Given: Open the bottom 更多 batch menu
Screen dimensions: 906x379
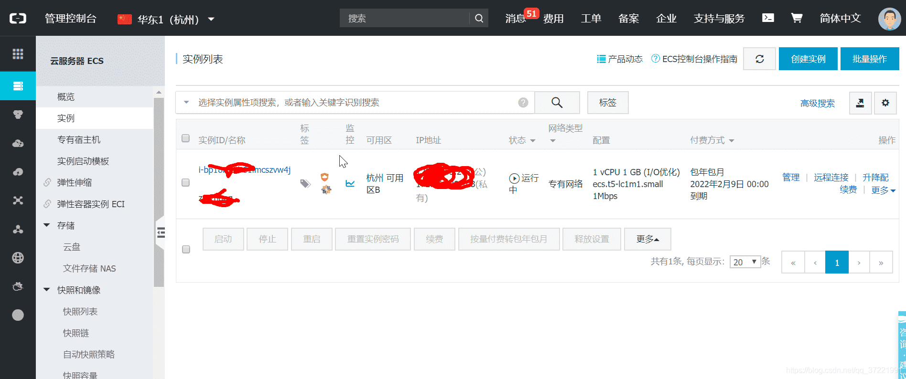Looking at the screenshot, I should point(647,239).
